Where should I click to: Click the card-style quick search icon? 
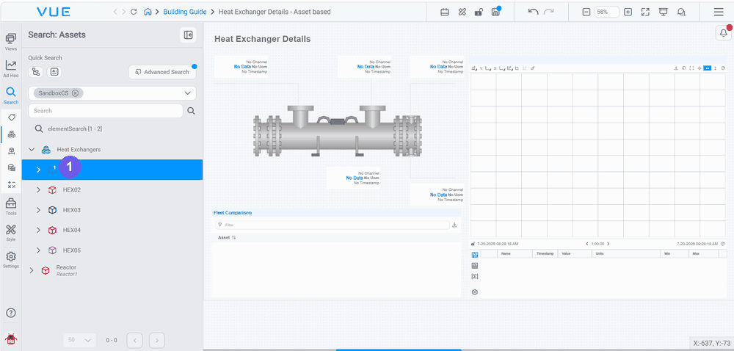[x=55, y=72]
